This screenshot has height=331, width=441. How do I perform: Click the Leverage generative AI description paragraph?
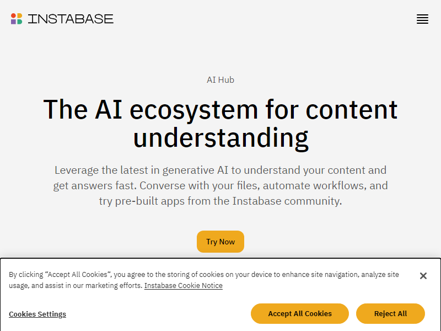tap(220, 185)
